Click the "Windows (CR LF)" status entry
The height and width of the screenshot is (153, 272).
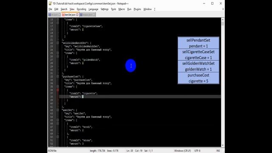[x=182, y=151]
